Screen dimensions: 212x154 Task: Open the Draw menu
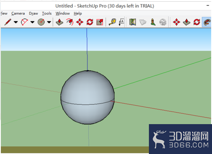pyautogui.click(x=33, y=13)
